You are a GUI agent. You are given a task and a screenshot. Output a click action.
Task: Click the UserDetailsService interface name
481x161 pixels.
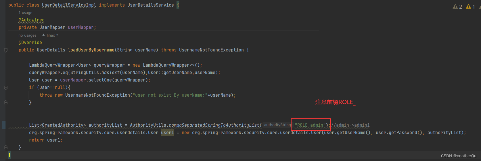click(x=151, y=5)
